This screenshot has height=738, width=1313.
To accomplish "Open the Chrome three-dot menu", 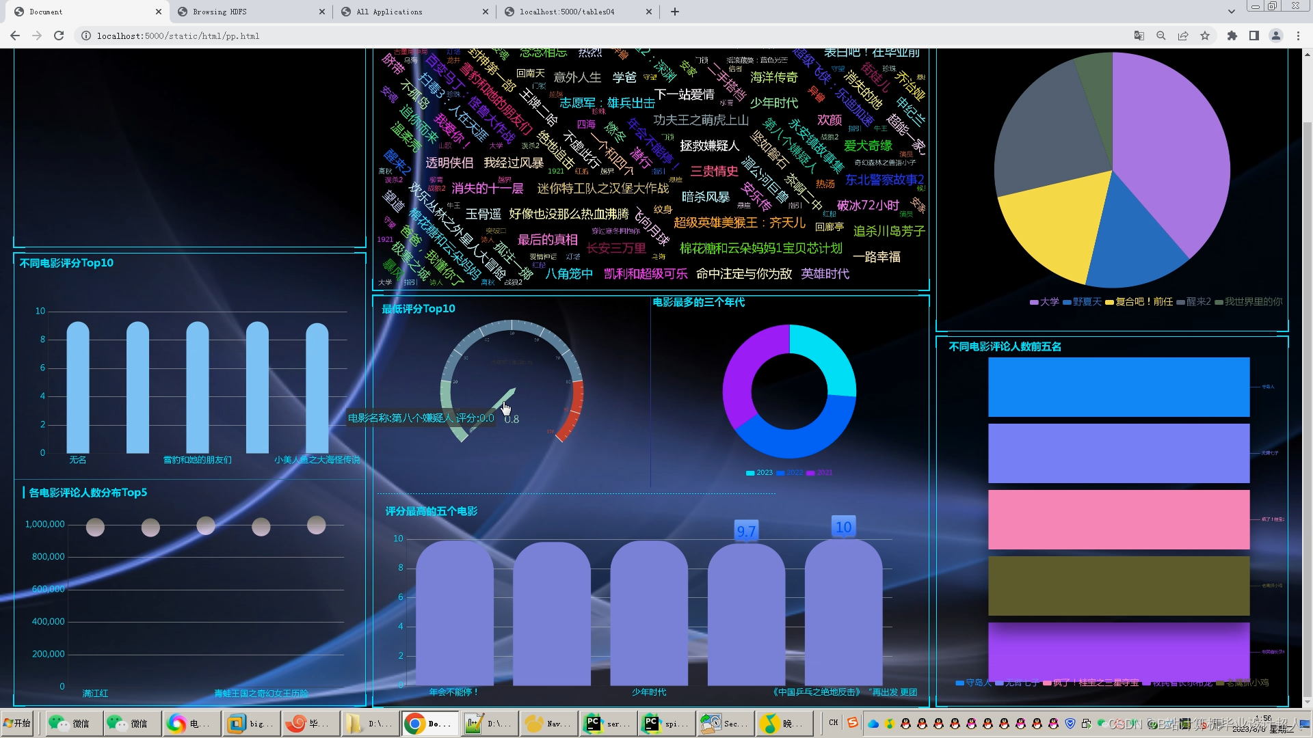I will click(1298, 36).
